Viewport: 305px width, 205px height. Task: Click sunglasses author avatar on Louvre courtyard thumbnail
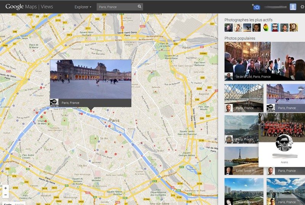271,108
